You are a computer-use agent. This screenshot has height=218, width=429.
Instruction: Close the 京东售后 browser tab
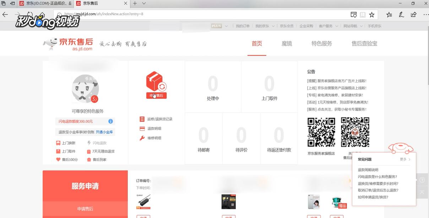[x=126, y=3]
